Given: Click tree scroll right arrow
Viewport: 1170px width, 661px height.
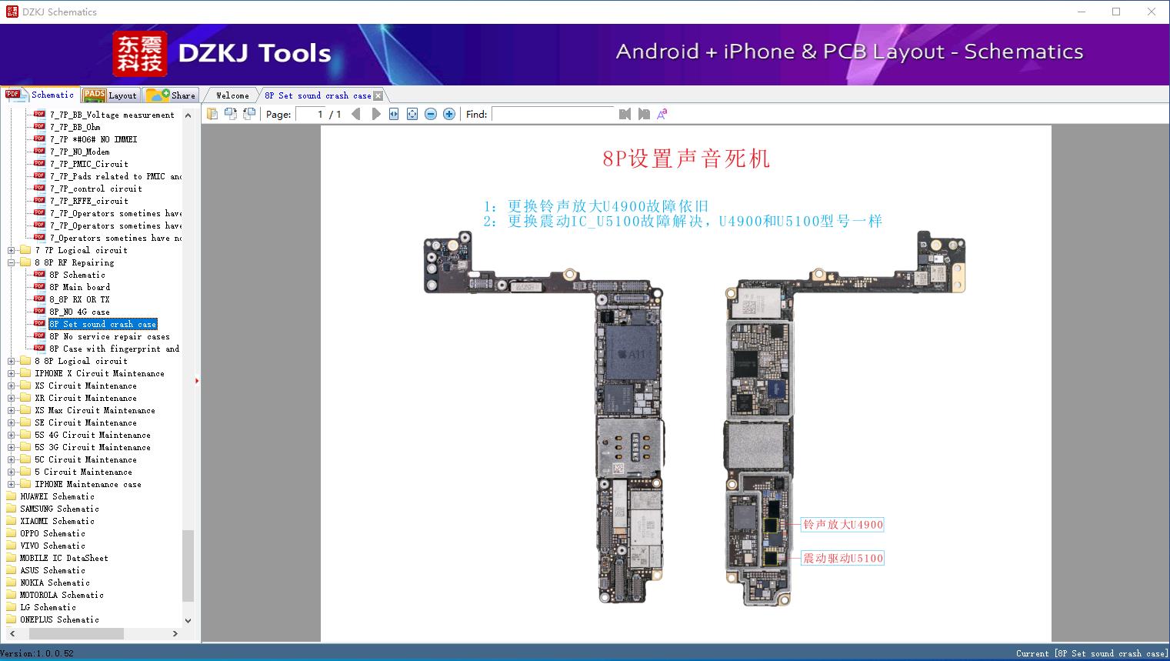Looking at the screenshot, I should click(175, 633).
